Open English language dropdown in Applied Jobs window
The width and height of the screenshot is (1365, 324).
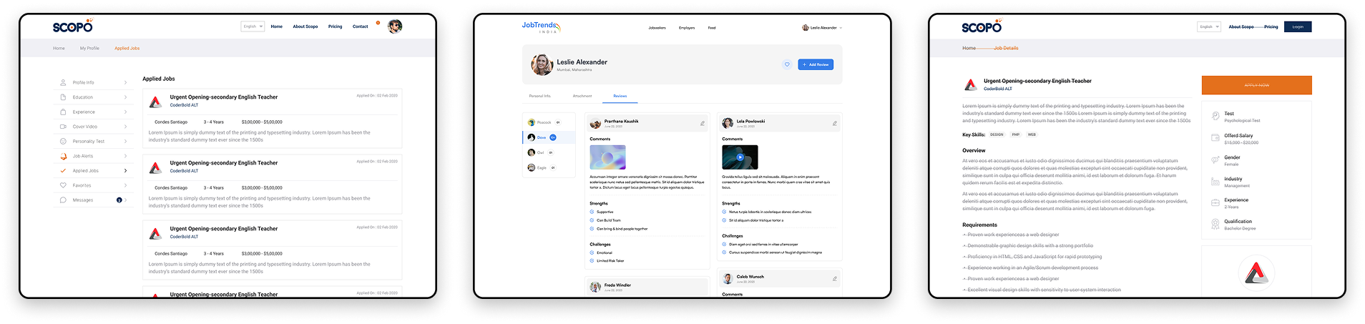click(x=253, y=26)
